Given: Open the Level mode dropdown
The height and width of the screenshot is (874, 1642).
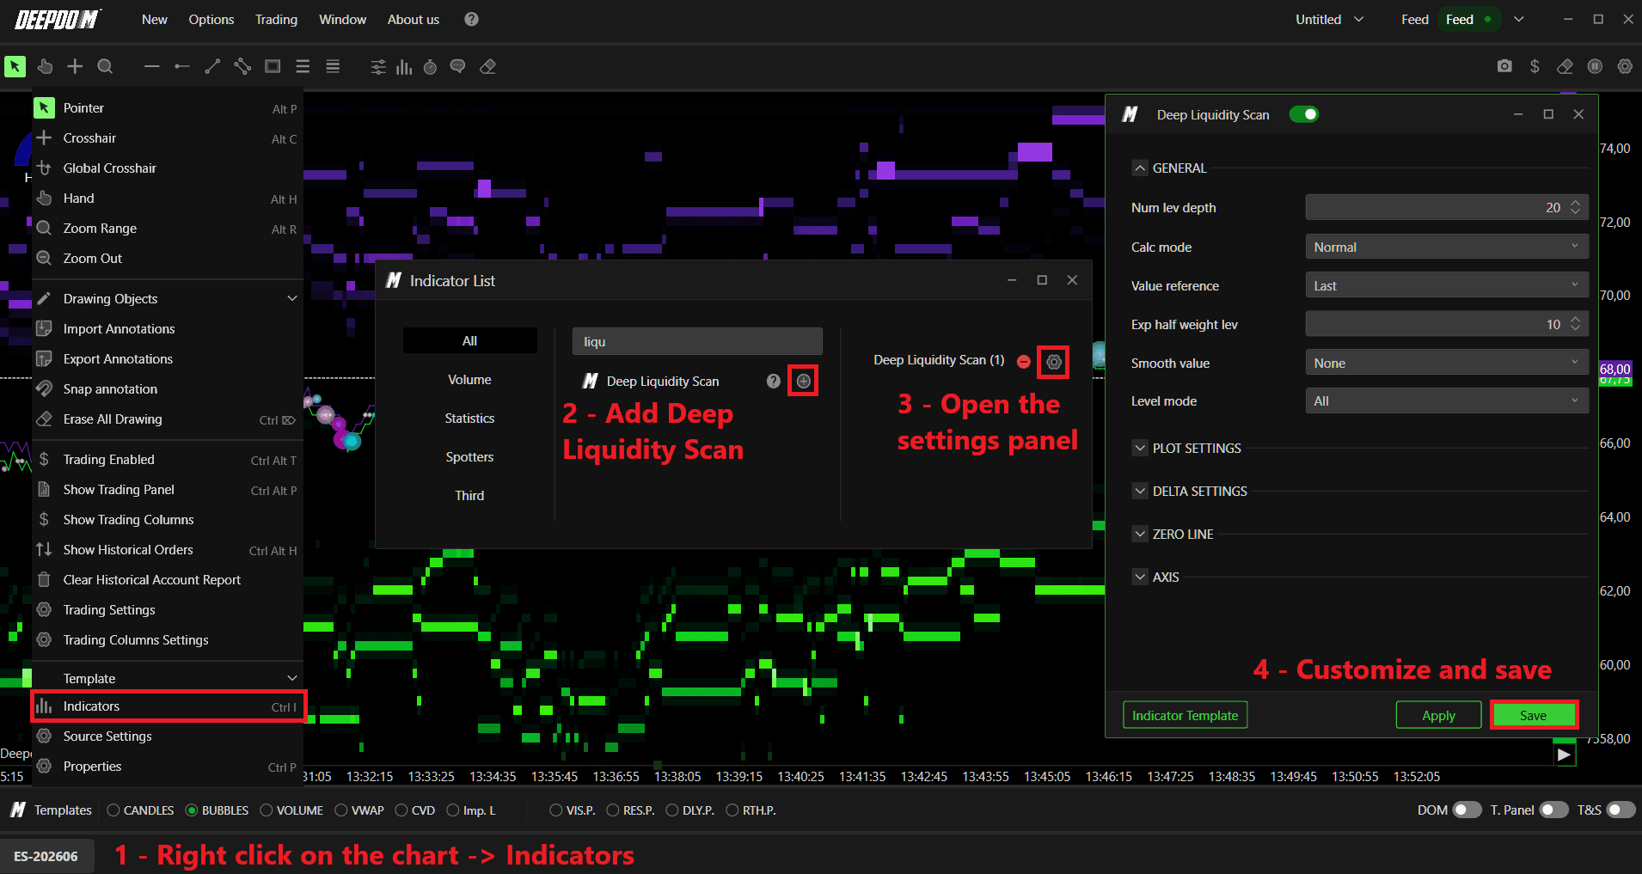Looking at the screenshot, I should 1446,400.
